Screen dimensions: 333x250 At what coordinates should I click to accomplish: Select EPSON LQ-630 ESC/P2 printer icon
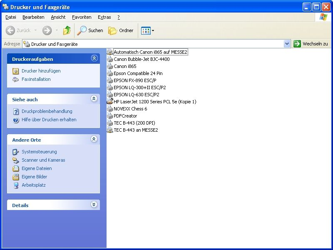click(110, 95)
